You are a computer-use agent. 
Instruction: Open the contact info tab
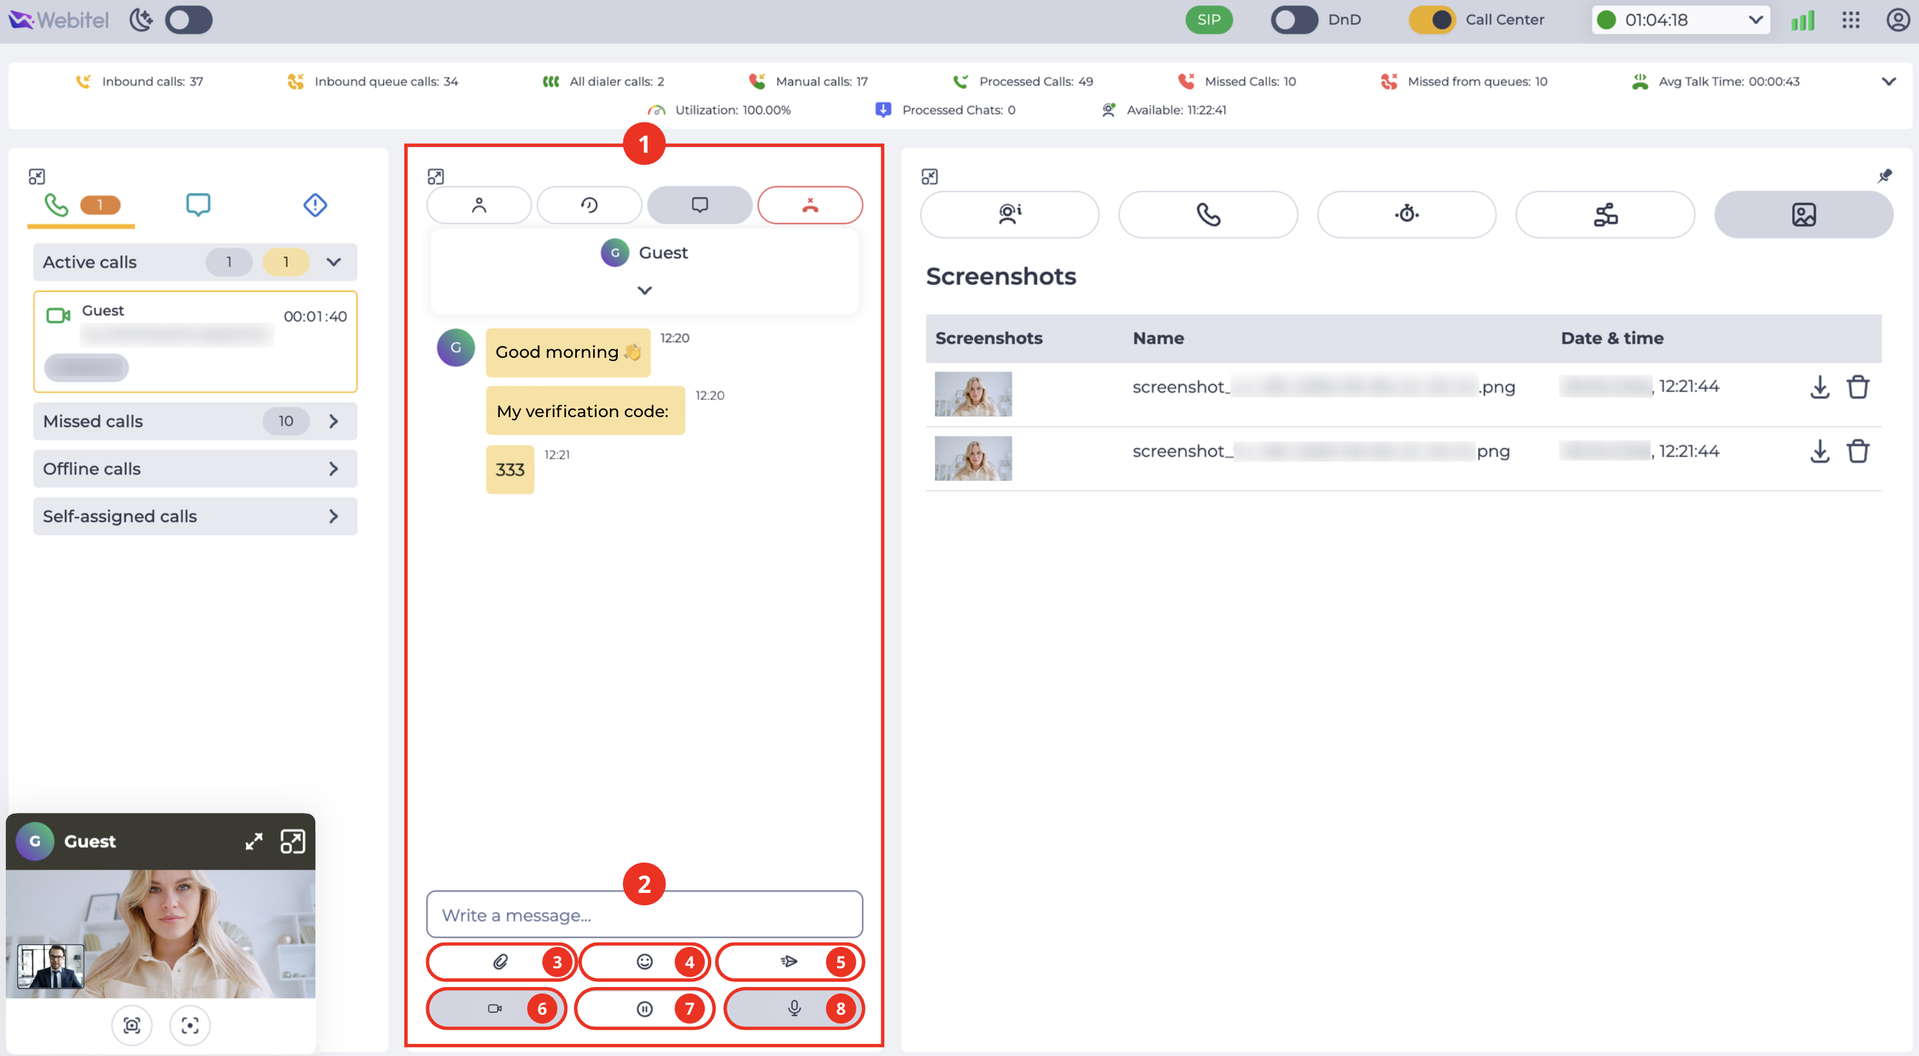pyautogui.click(x=479, y=205)
